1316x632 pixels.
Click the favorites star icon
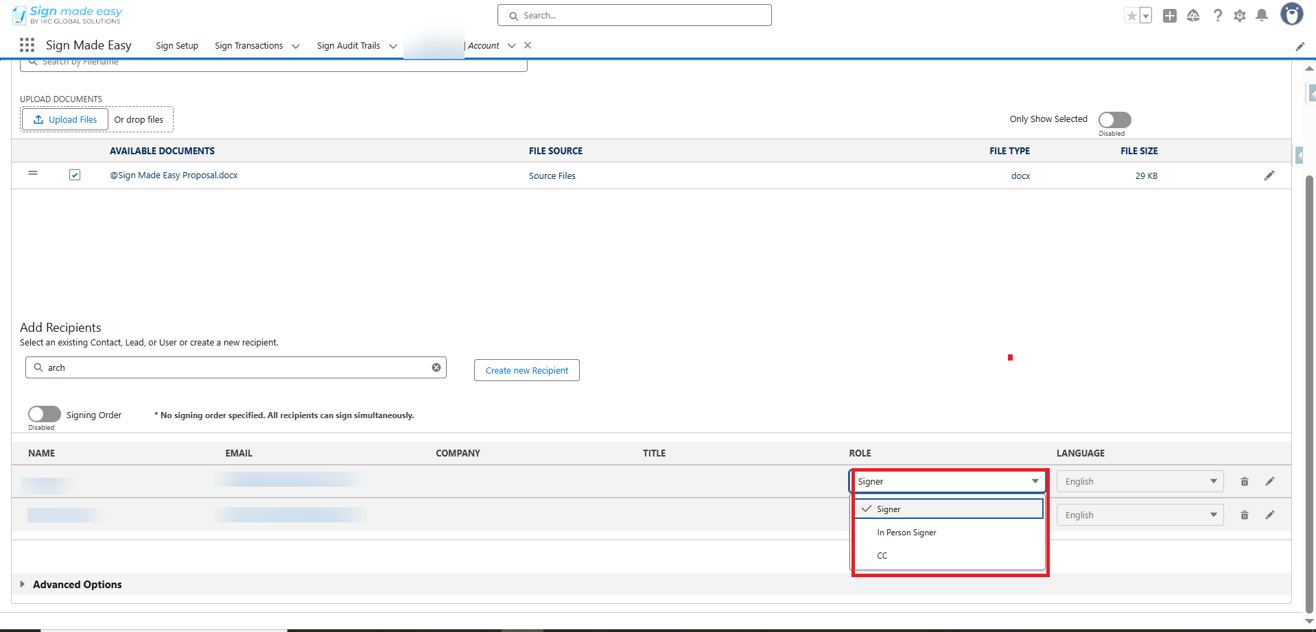click(x=1131, y=16)
